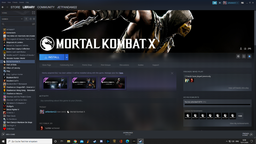
Task: Dismiss the newly acquired DLC notice
Action: (172, 73)
